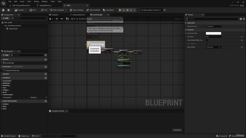Viewport: 246px width, 138px height.
Task: Open the Help menu
Action: point(59,2)
